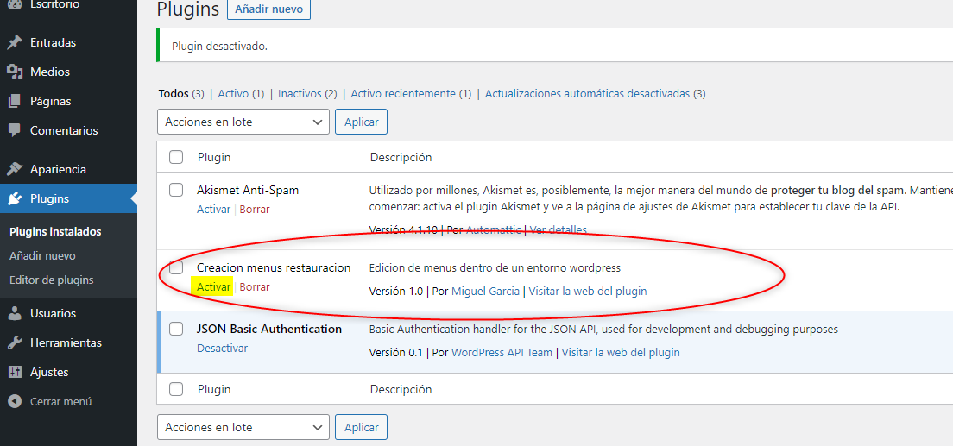Filter by Activo plugins
Screen dimensions: 953x446
pyautogui.click(x=233, y=93)
